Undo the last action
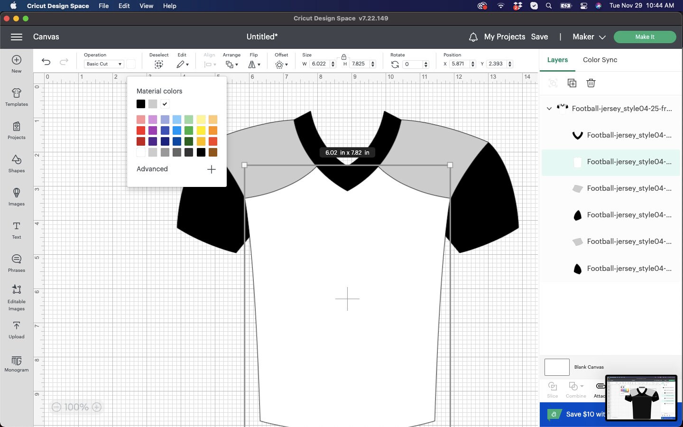Viewport: 683px width, 427px height. point(46,62)
